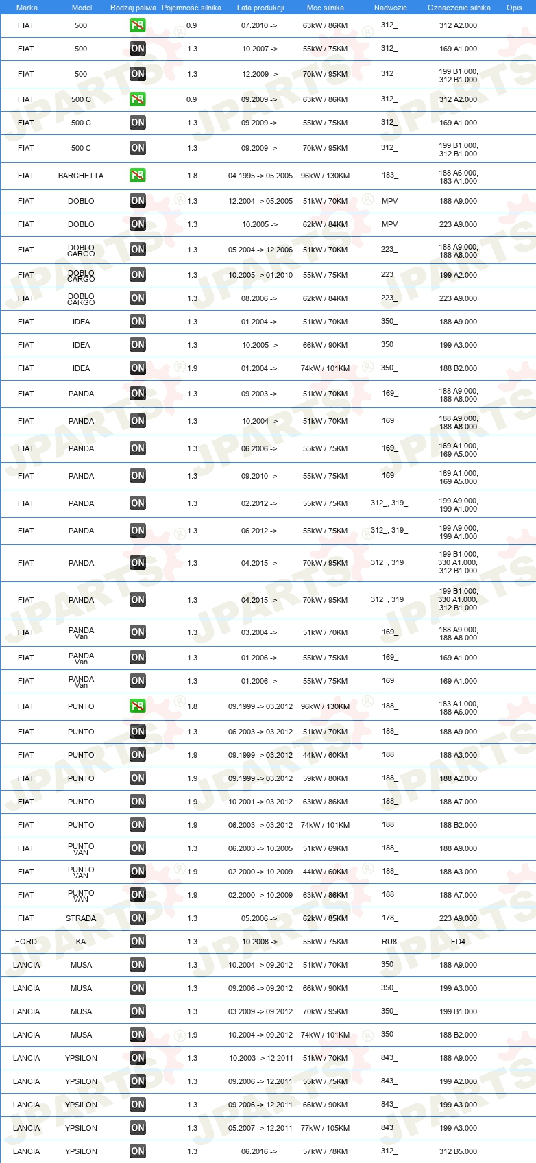Click the 57kW / 78KM power cell
The width and height of the screenshot is (536, 1163).
coord(325,1151)
